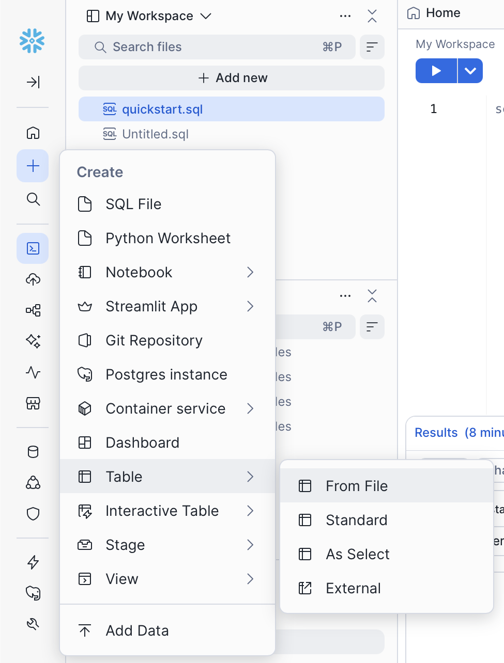Open the activity monitoring pulse icon
This screenshot has height=663, width=504.
(x=33, y=372)
